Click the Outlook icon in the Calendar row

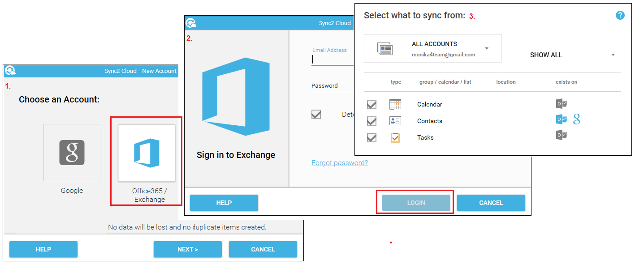(562, 104)
